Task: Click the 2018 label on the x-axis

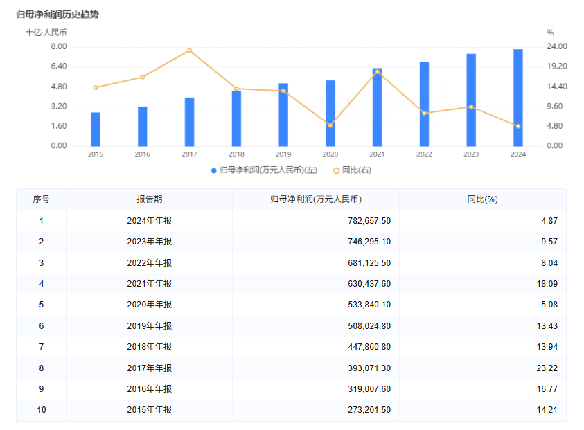Action: click(236, 154)
